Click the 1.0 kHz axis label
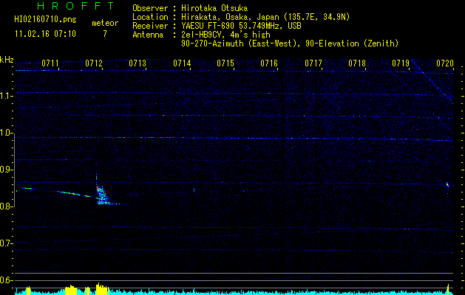 (7, 133)
